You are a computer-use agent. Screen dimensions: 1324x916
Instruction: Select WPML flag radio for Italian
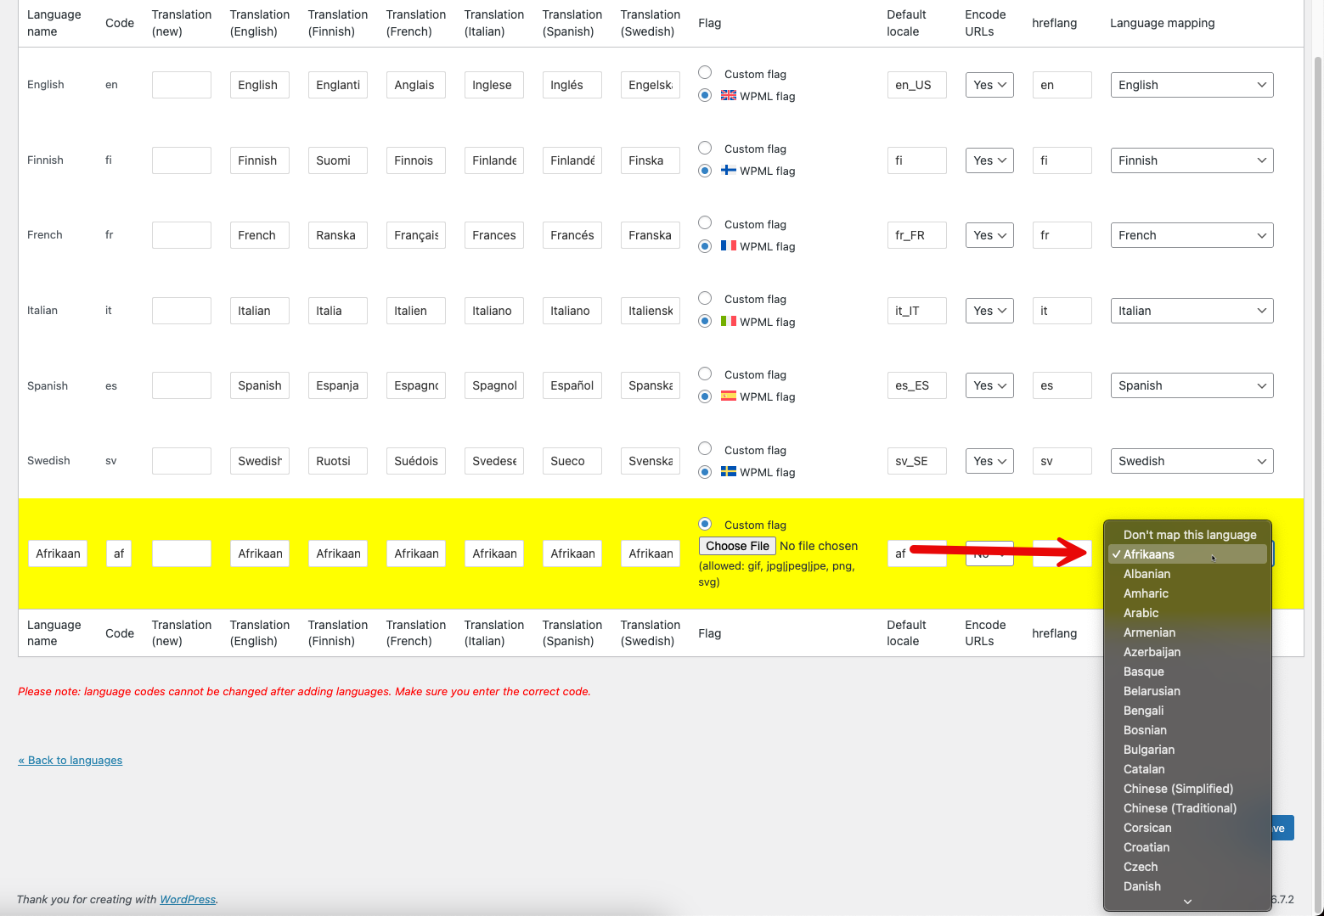click(705, 321)
